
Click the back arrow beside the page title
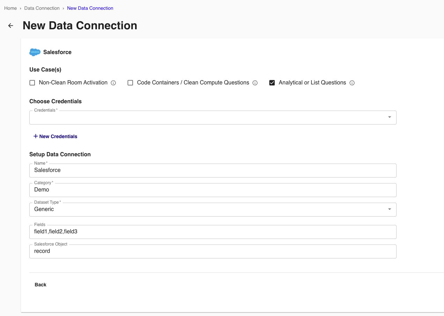tap(11, 25)
